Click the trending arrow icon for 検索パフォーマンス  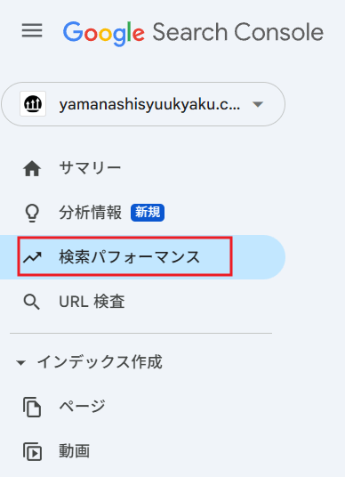(33, 257)
